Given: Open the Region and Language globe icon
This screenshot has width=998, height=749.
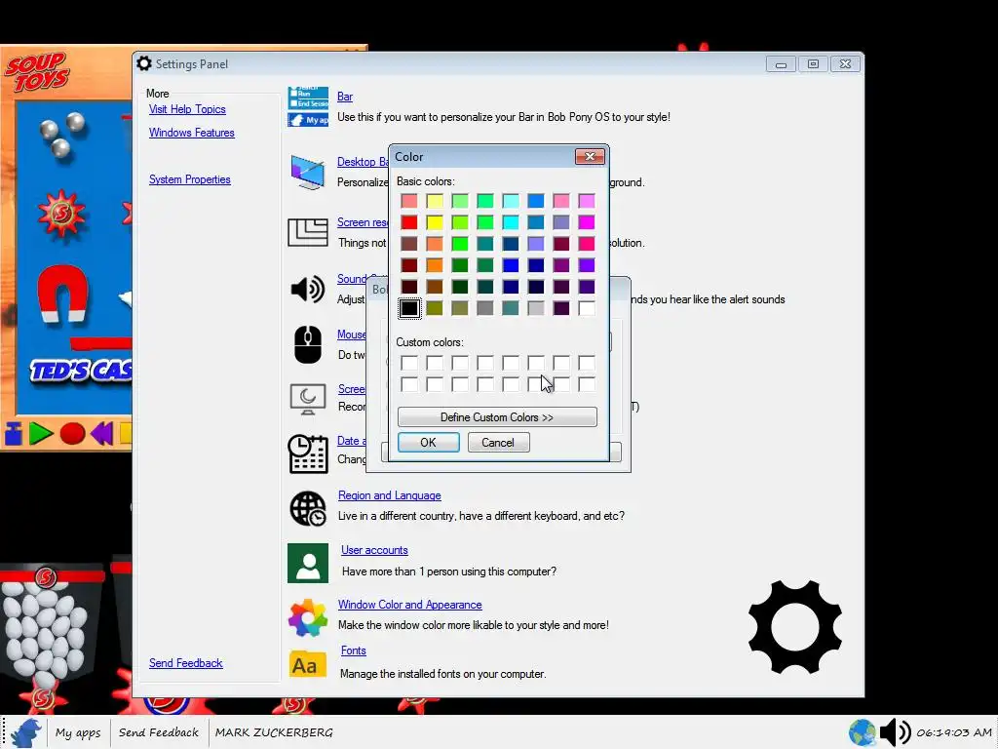Looking at the screenshot, I should (308, 509).
